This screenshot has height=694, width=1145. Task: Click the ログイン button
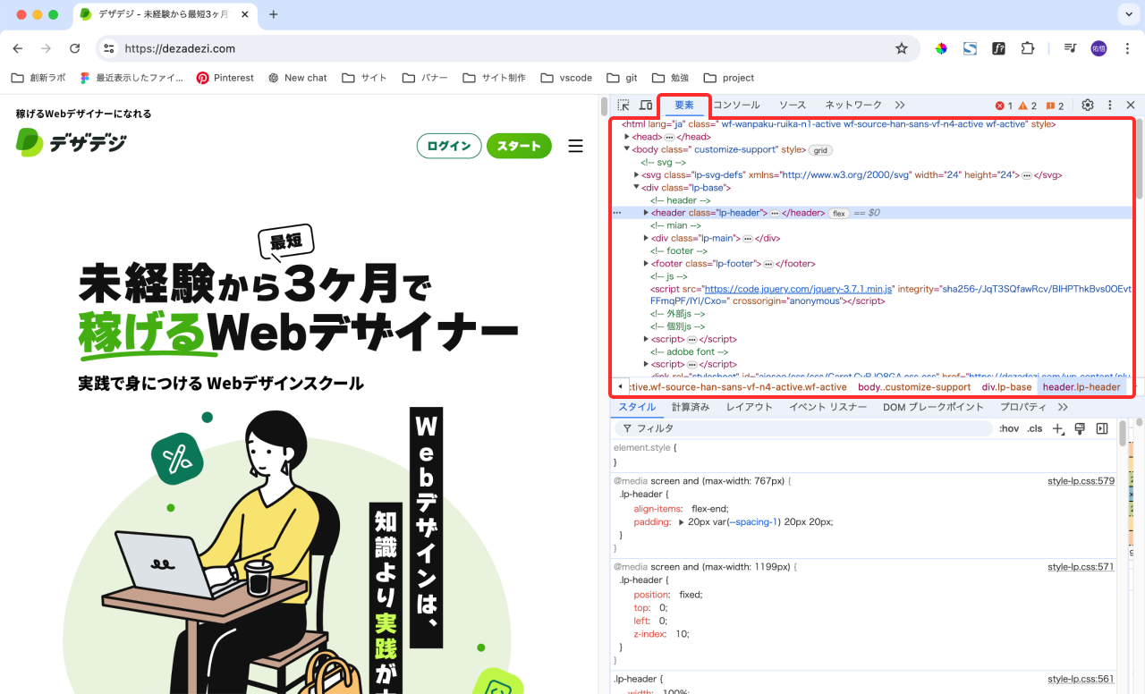(449, 146)
